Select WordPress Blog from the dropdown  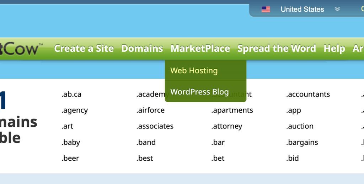(199, 92)
